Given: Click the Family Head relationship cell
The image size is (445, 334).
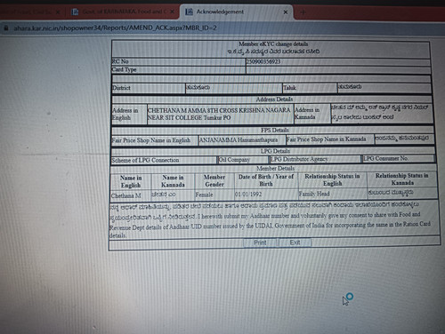Looking at the screenshot, I should pos(314,194).
